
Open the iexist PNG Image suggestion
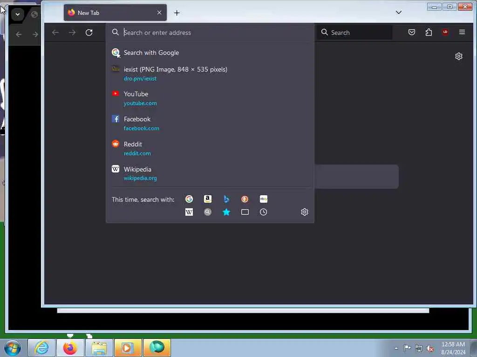(210, 73)
